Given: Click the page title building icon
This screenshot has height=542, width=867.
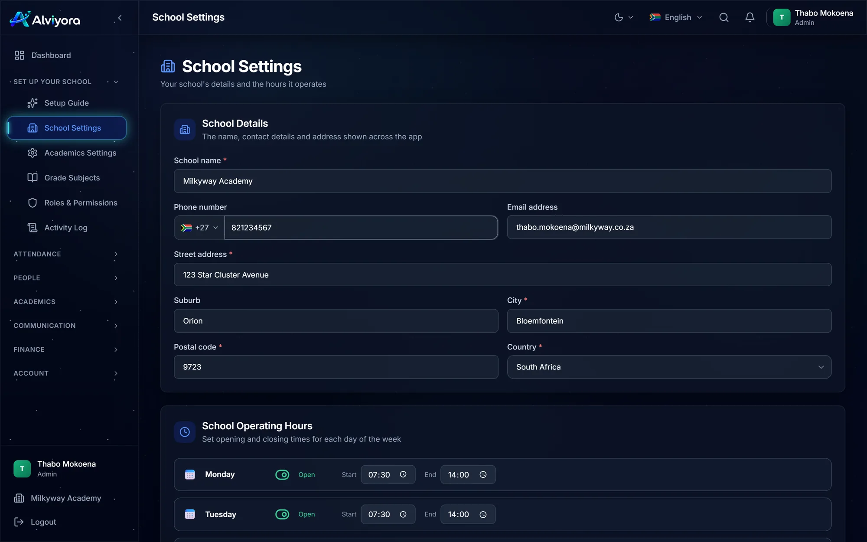Looking at the screenshot, I should coord(168,66).
